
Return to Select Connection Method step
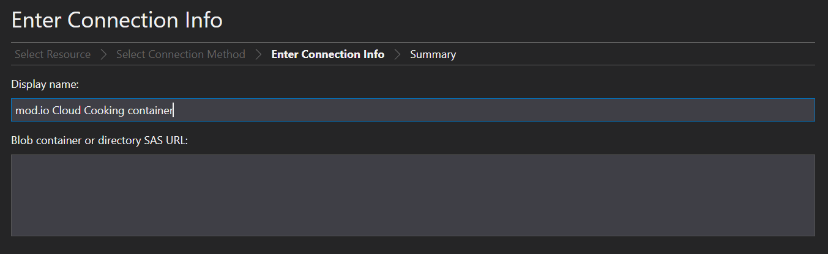(181, 54)
